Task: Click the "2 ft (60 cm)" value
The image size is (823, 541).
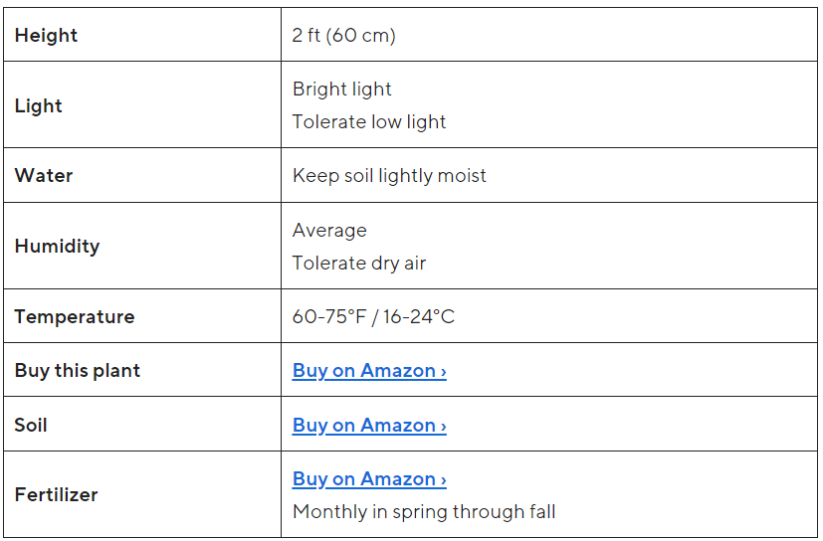Action: [344, 36]
